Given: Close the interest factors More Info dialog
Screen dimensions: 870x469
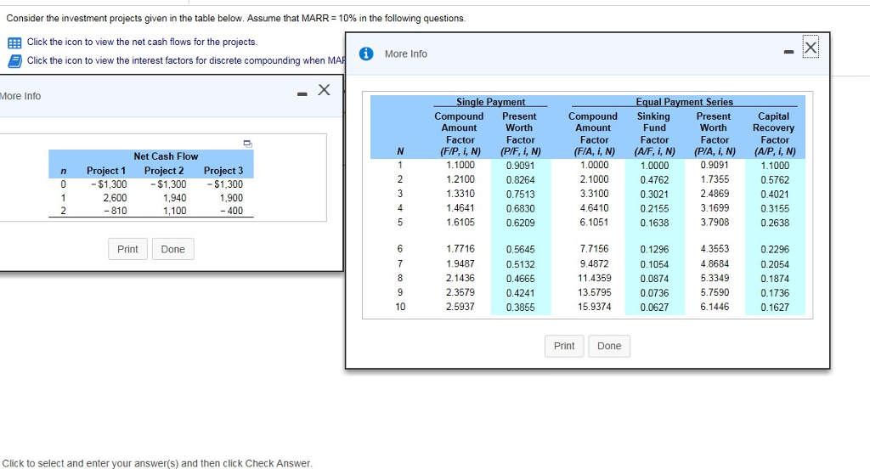Looking at the screenshot, I should click(x=811, y=49).
